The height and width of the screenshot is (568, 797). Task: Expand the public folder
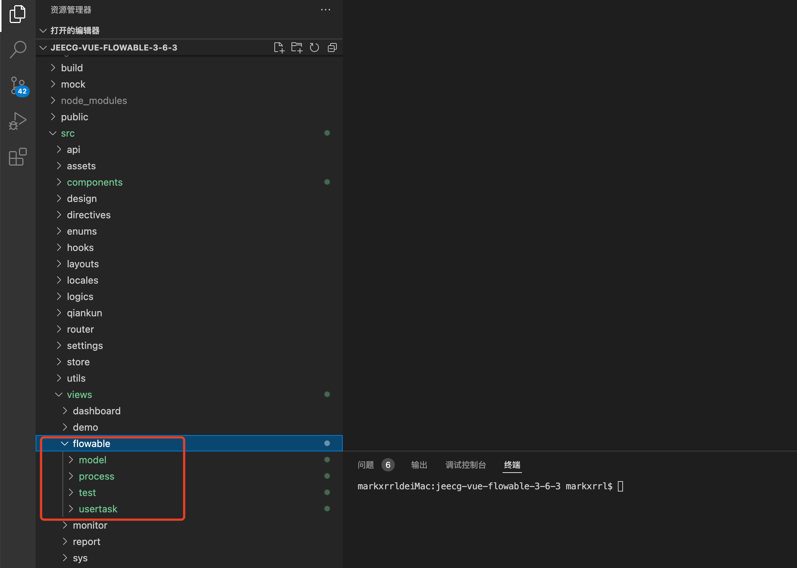coord(189,117)
